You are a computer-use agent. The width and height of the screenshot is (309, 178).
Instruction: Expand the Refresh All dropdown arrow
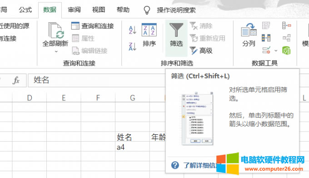click(56, 51)
